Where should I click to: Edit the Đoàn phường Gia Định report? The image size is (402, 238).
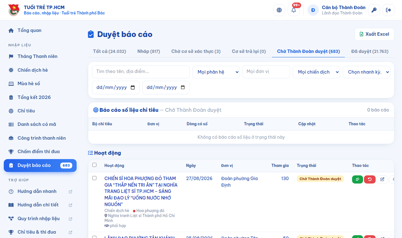coord(382,179)
